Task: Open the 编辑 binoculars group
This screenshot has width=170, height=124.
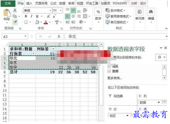Action: pyautogui.click(x=151, y=16)
